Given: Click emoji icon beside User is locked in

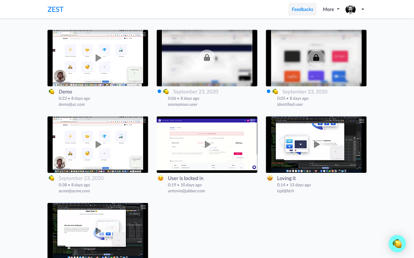Looking at the screenshot, I should (160, 178).
